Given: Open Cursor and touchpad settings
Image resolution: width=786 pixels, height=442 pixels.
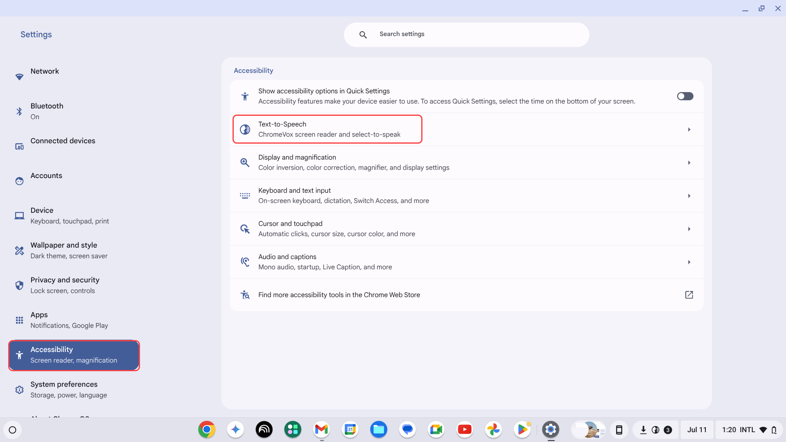Looking at the screenshot, I should (x=466, y=229).
